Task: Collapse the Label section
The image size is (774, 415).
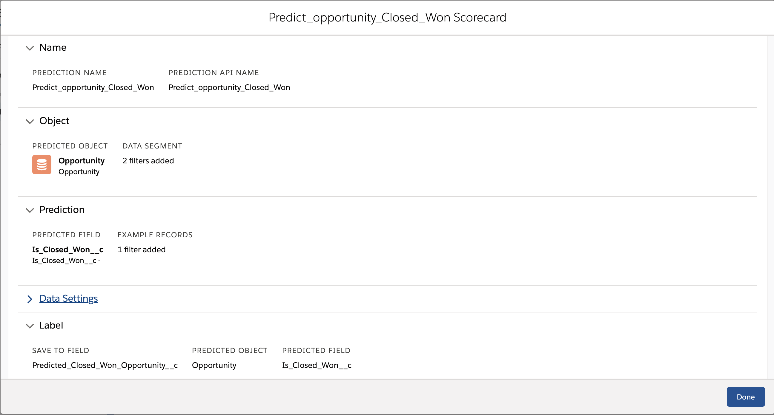Action: [x=30, y=326]
